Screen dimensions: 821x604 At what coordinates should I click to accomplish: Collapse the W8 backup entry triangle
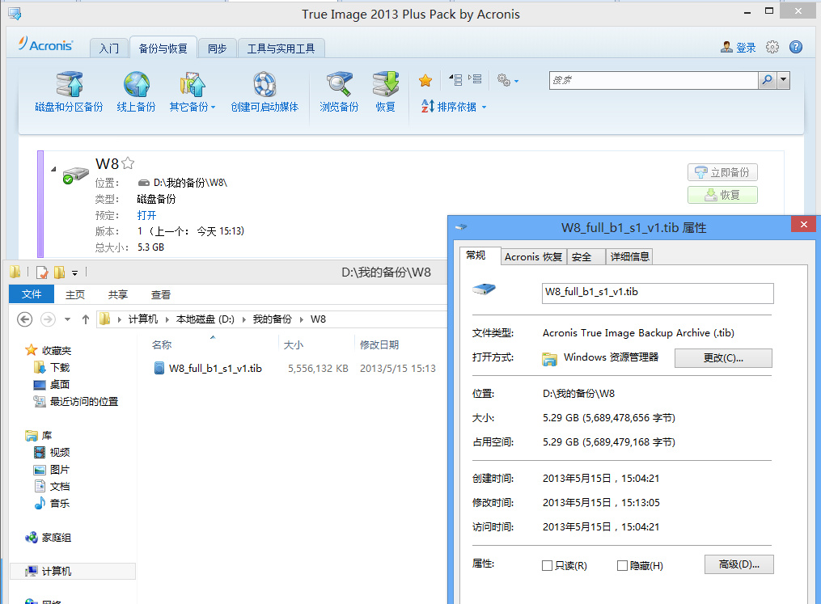coord(53,168)
